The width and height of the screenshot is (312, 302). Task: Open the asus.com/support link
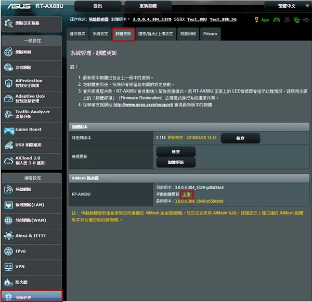click(x=144, y=105)
